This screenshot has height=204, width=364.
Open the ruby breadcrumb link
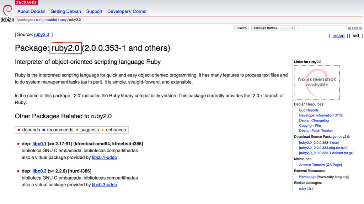[63, 20]
